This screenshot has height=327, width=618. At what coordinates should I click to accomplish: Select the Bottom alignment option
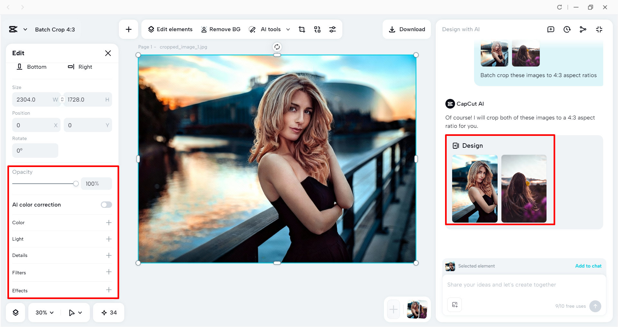click(x=32, y=67)
